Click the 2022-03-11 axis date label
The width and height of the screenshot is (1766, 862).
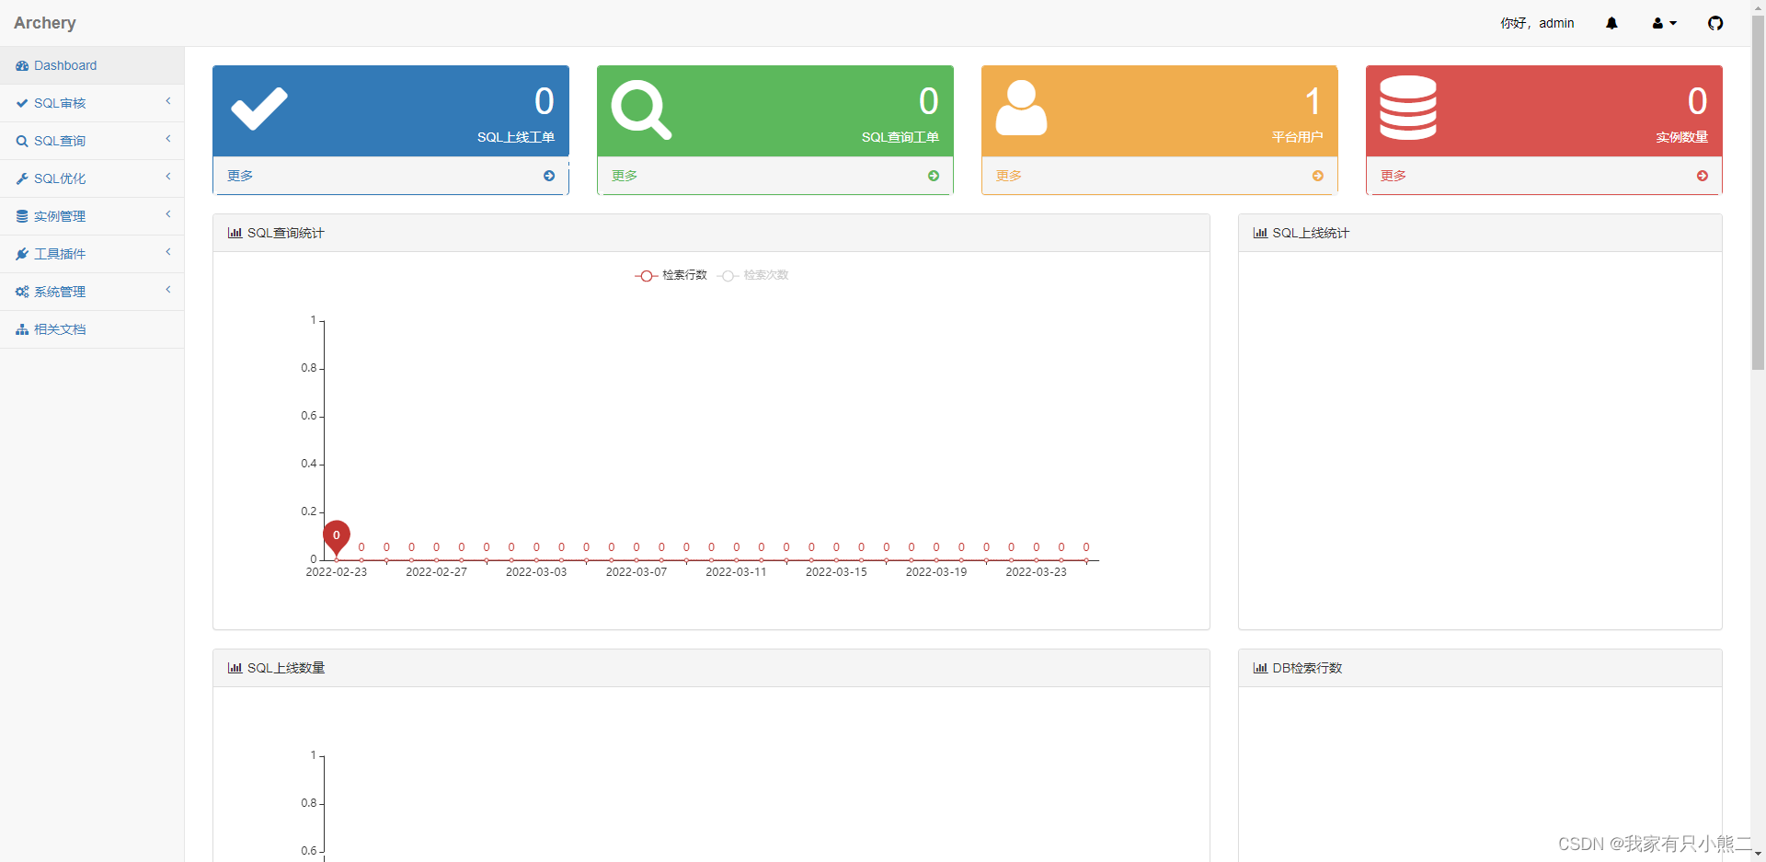(736, 572)
